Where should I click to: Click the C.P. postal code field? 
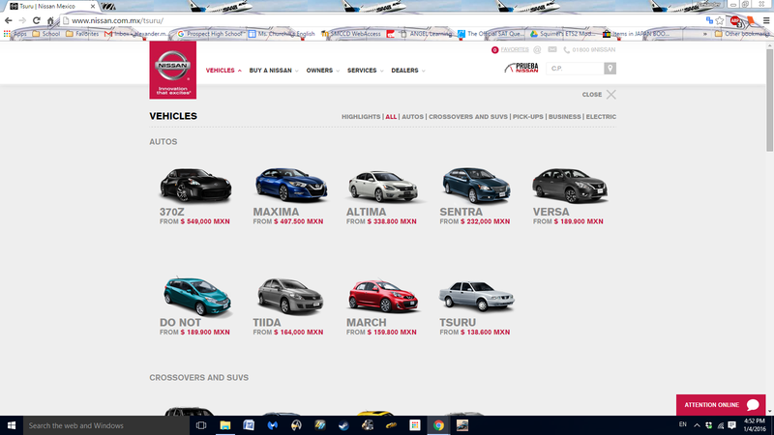[575, 69]
